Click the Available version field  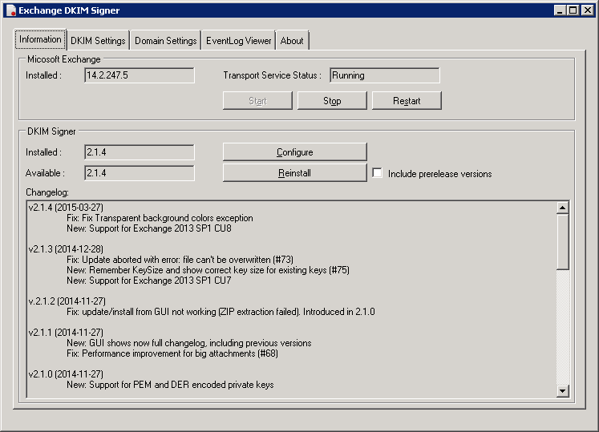point(140,173)
